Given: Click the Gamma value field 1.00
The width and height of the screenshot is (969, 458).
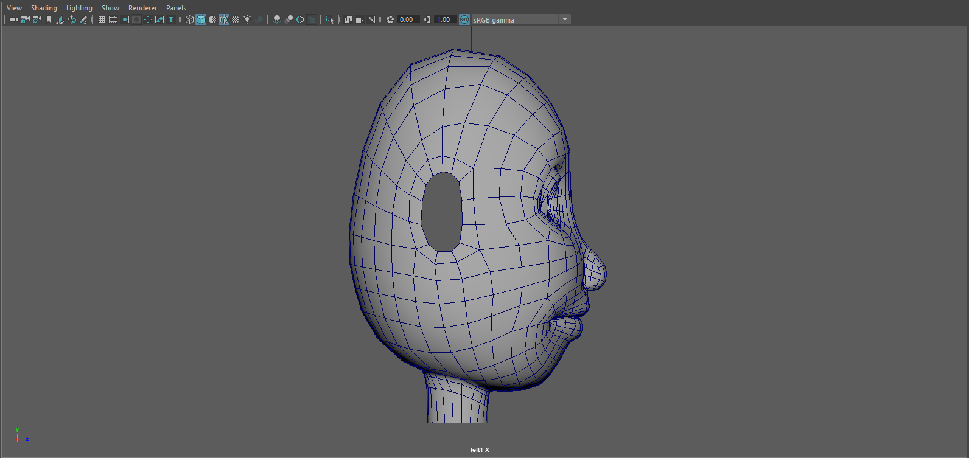Looking at the screenshot, I should point(445,19).
